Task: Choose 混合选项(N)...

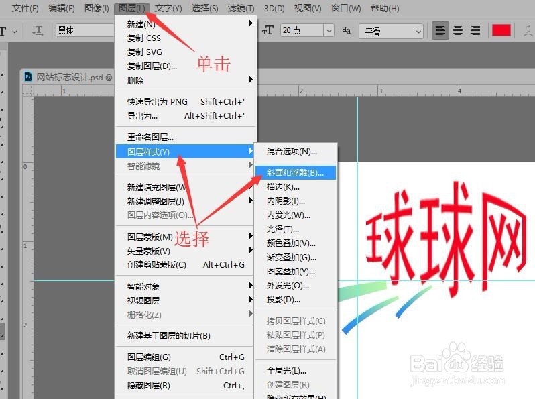Action: 296,151
